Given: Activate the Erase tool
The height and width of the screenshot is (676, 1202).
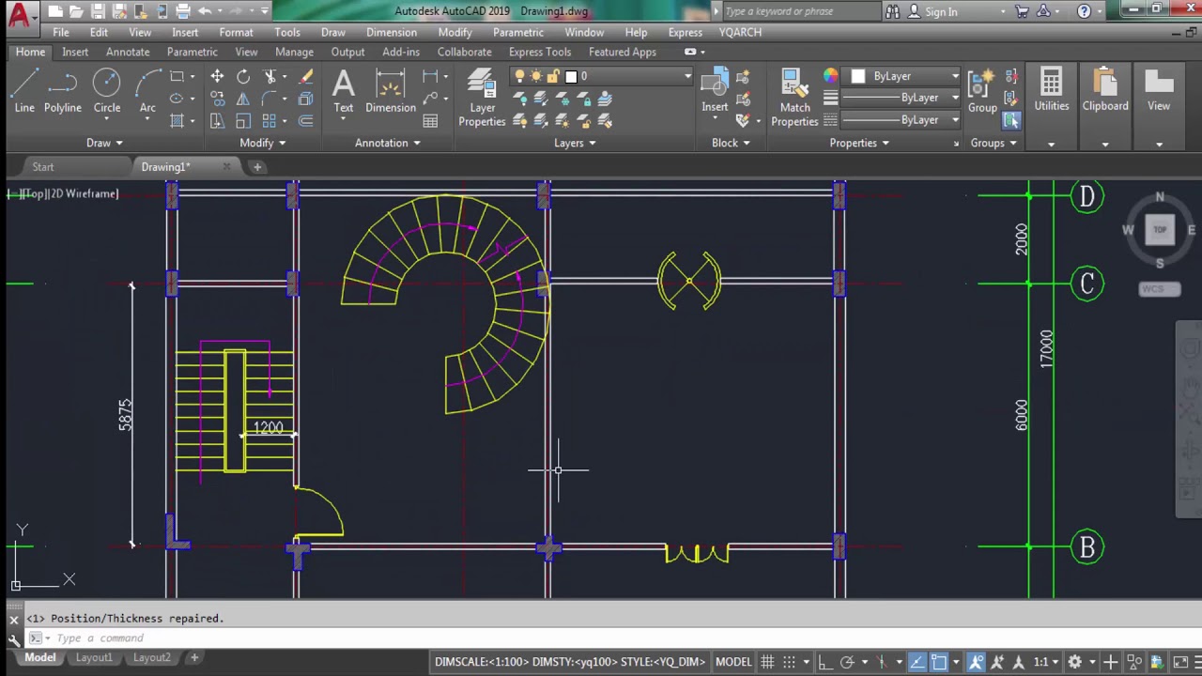Looking at the screenshot, I should pyautogui.click(x=305, y=76).
